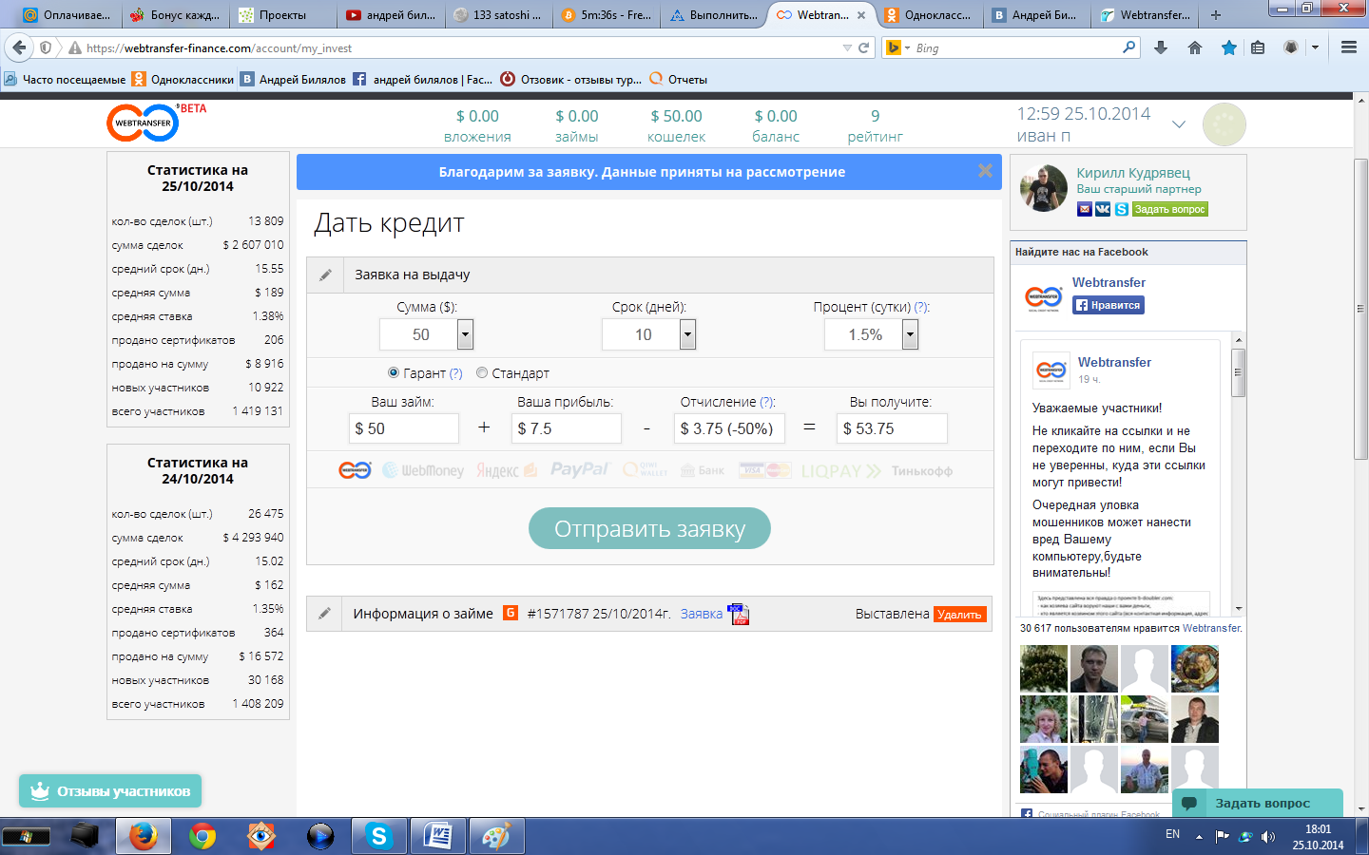Click the green Задать вопрос partner button
Image resolution: width=1369 pixels, height=855 pixels.
pyautogui.click(x=1170, y=209)
